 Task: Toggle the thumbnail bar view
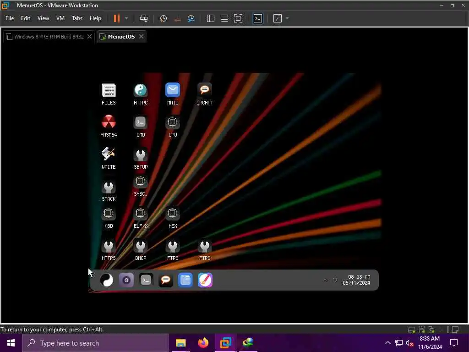224,18
